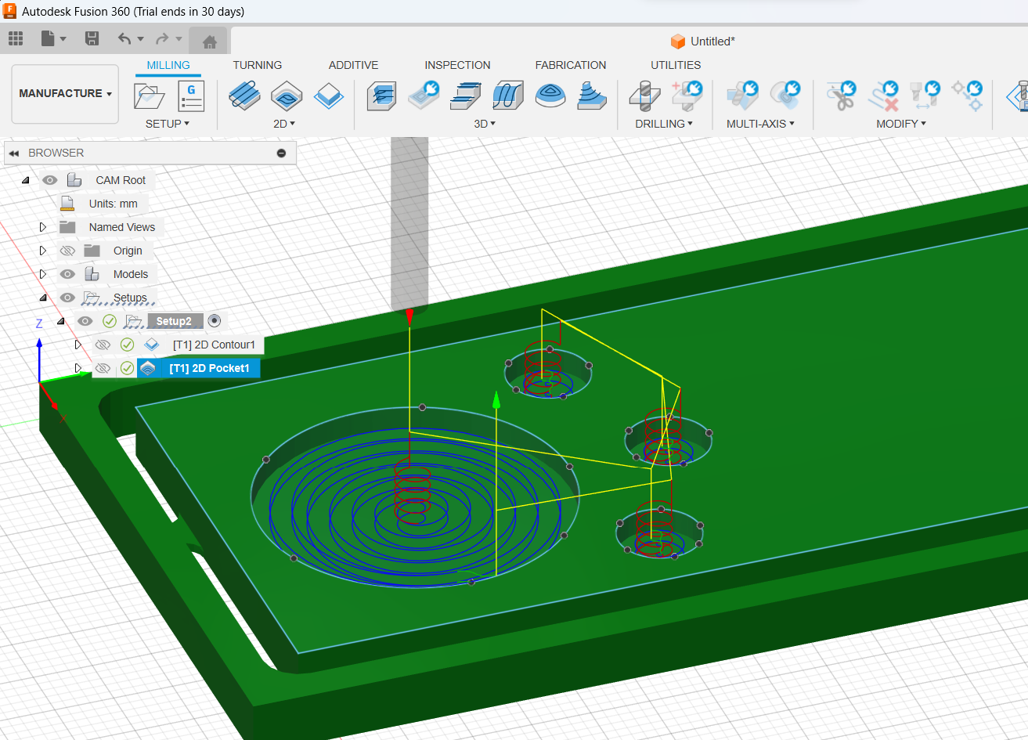
Task: Select the MILLING tab
Action: [168, 65]
